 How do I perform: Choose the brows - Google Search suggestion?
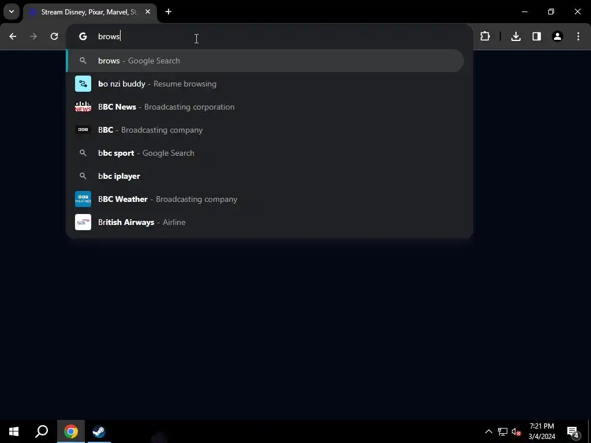pos(265,61)
